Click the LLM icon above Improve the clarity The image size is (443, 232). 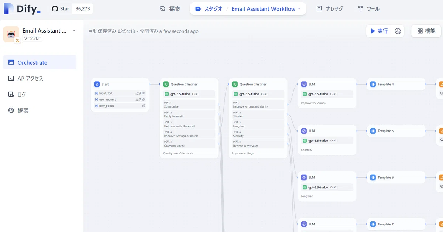pos(304,84)
